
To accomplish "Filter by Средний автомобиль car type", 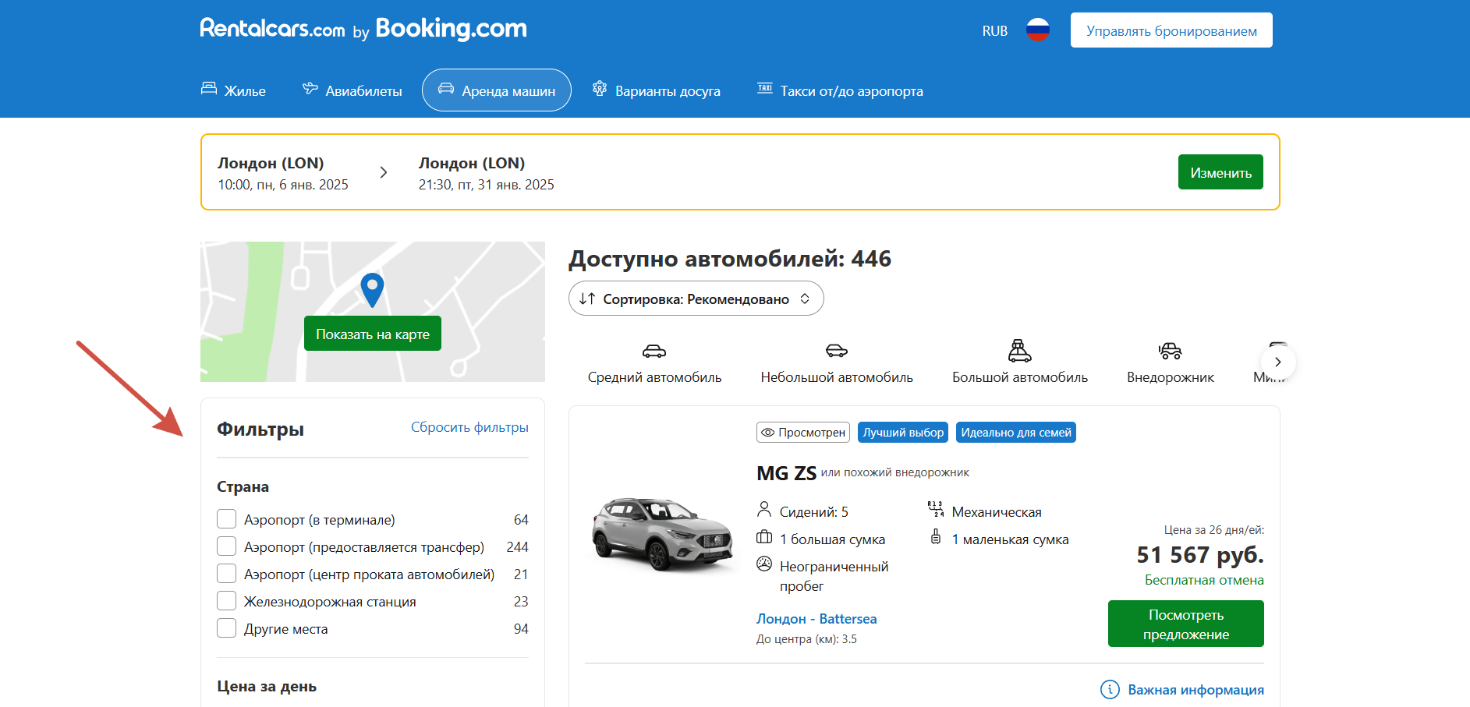I will [x=654, y=363].
